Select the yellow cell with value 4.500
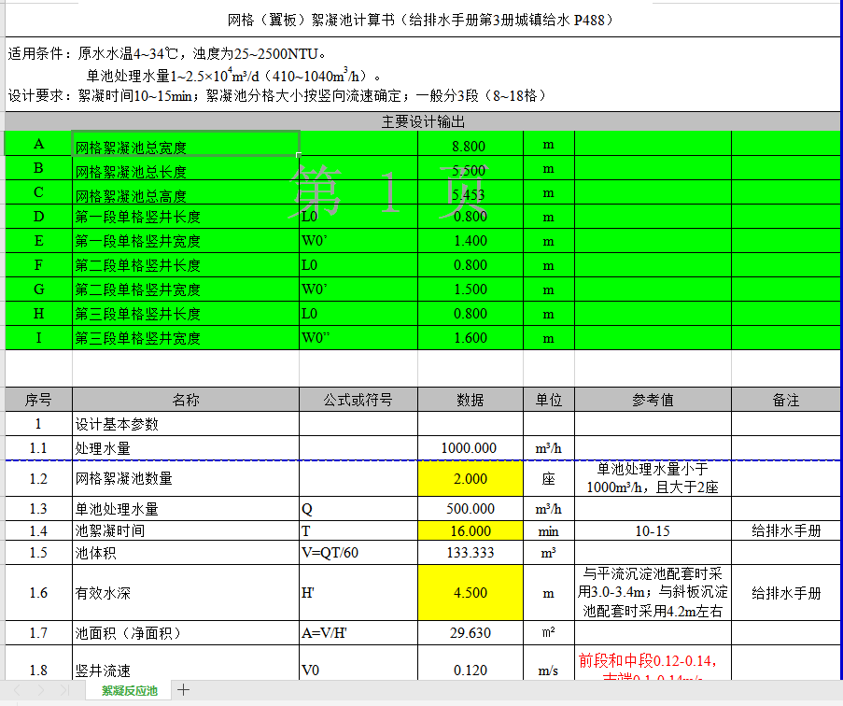This screenshot has height=706, width=843. 470,593
